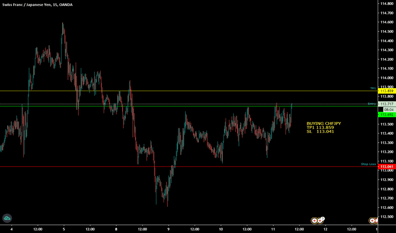396x233 pixels.
Task: Click the 112.500 price axis label
Action: (x=387, y=217)
